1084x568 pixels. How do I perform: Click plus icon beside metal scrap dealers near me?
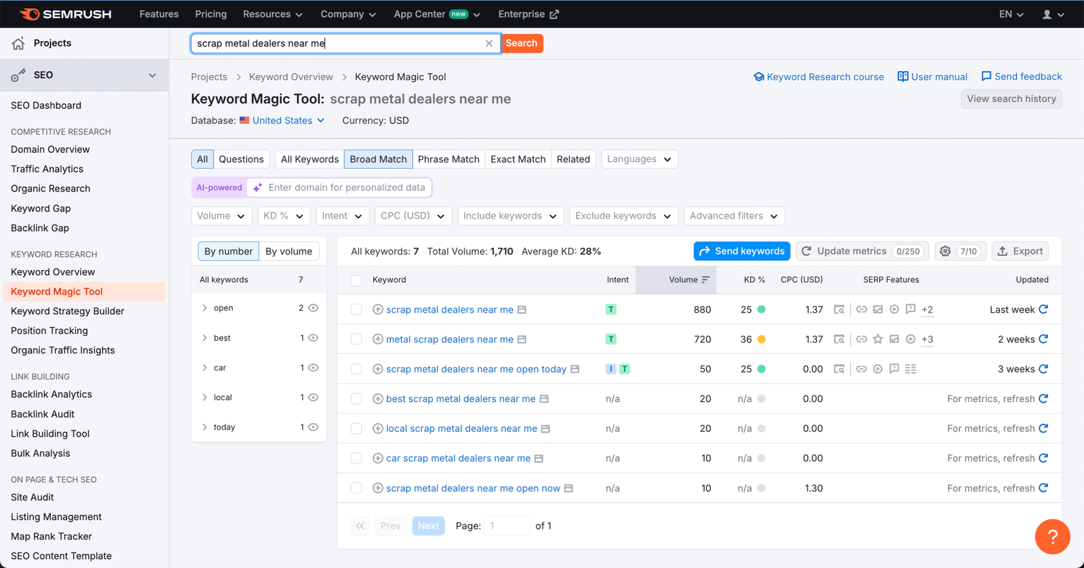[378, 339]
